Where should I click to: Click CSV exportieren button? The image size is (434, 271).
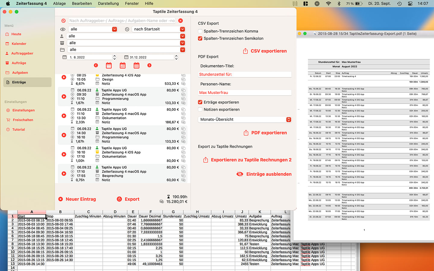click(265, 51)
